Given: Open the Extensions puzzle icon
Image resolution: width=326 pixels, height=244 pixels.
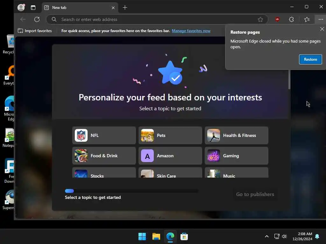Looking at the screenshot, I should tap(292, 19).
